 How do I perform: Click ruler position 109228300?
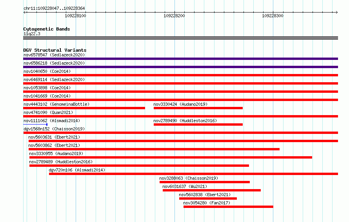tap(273, 16)
